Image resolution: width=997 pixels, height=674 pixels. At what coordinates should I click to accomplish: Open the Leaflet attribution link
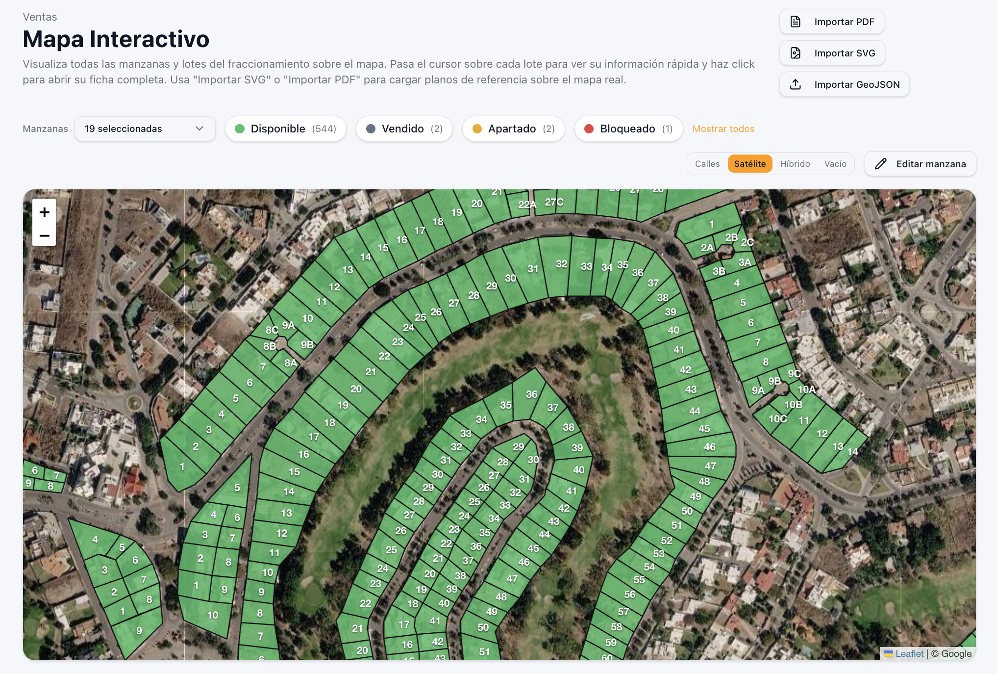[x=909, y=653]
